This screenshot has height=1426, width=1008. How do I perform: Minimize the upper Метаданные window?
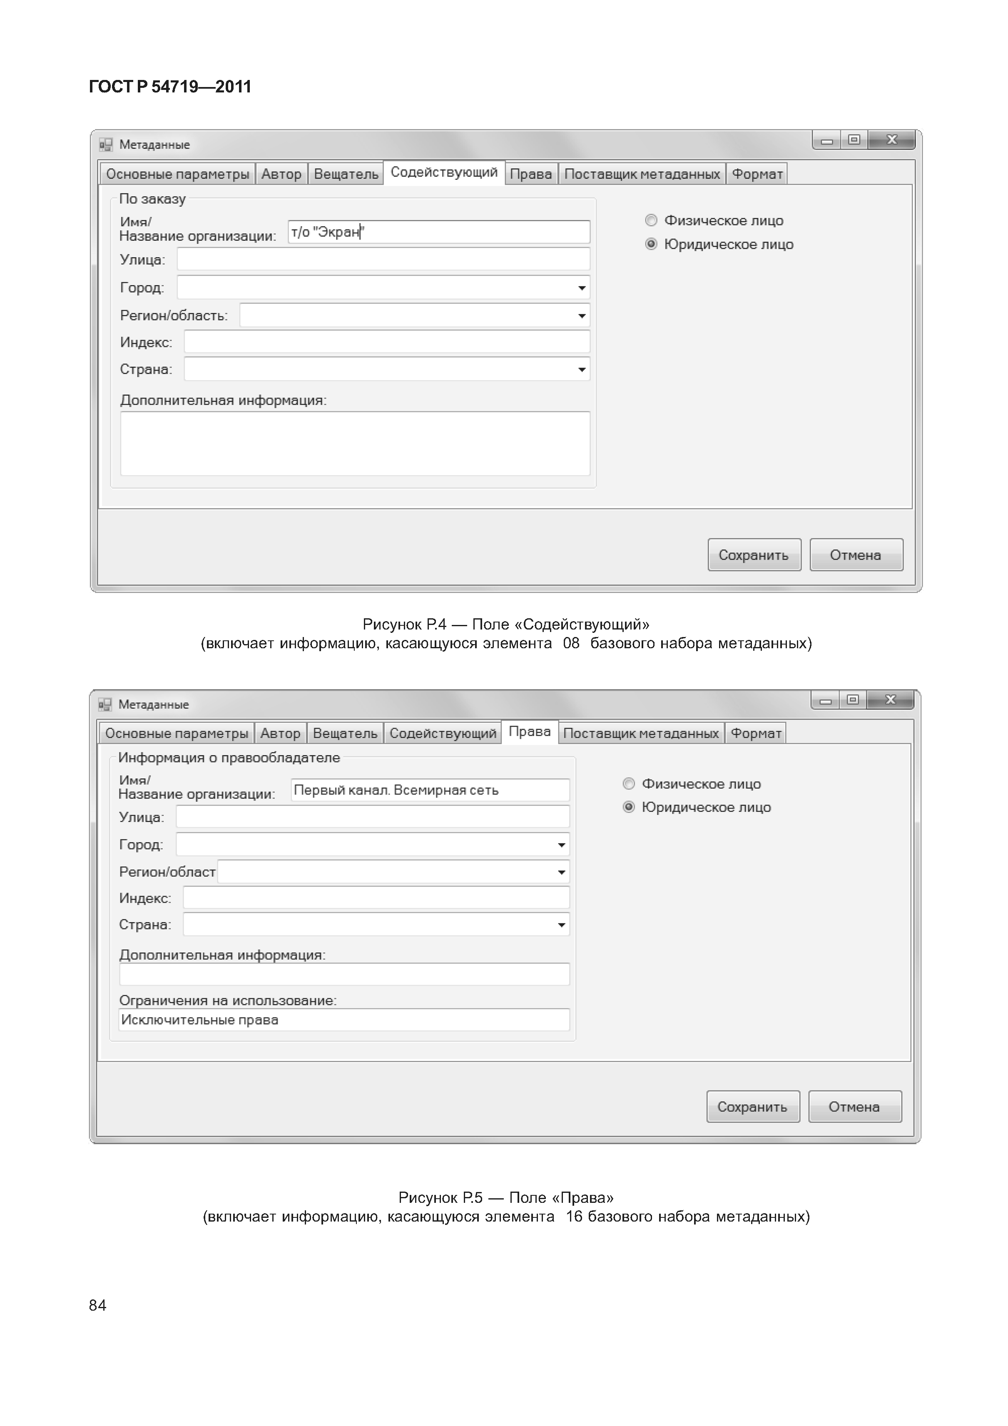tap(826, 140)
